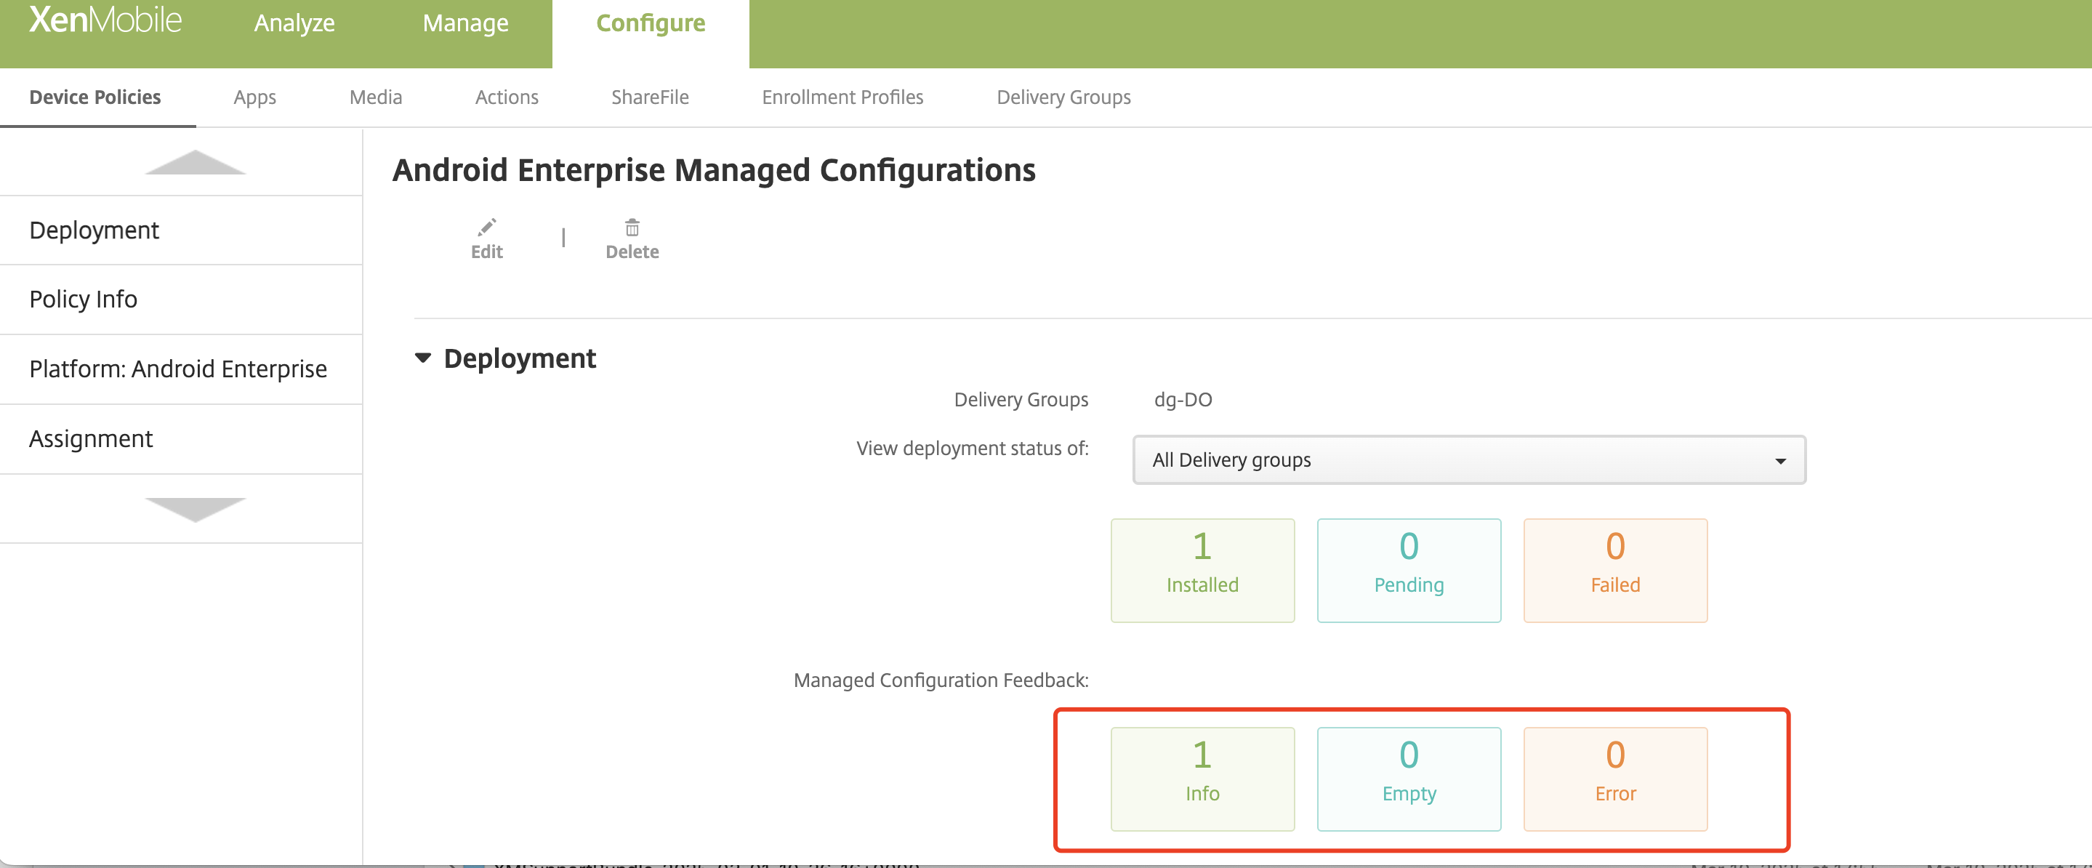
Task: Open the Analyze menu
Action: (x=293, y=23)
